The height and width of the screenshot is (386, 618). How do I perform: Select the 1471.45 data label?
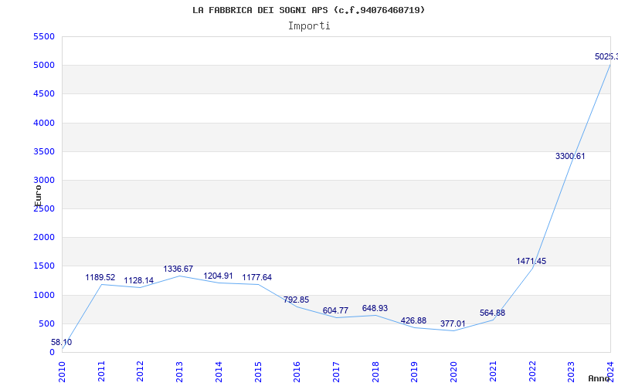coord(531,261)
